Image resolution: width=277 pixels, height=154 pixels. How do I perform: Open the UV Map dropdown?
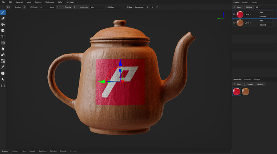coord(114,7)
